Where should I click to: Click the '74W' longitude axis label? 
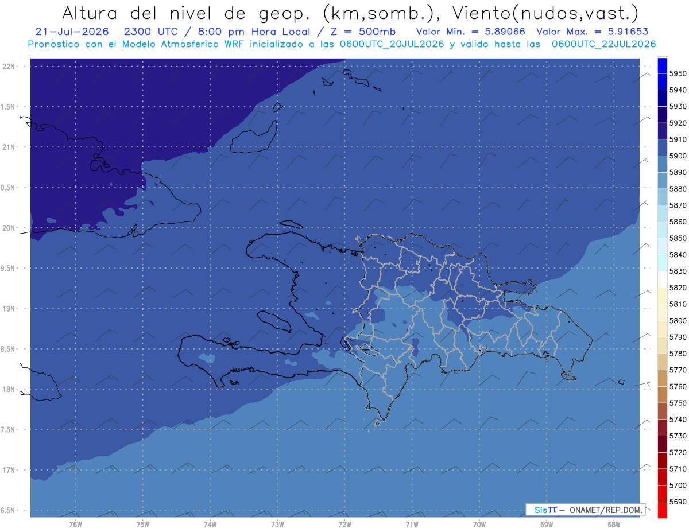coord(210,525)
